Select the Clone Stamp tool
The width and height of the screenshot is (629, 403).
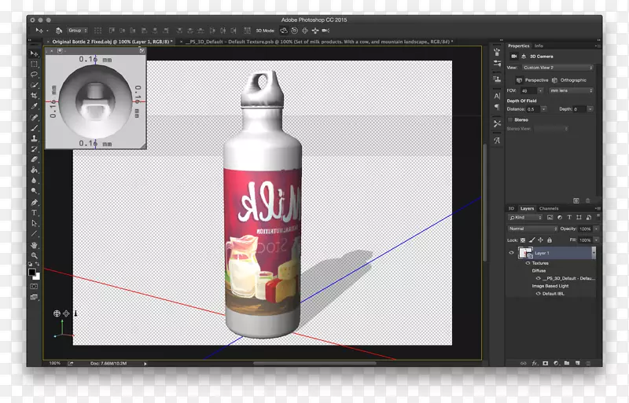[35, 138]
